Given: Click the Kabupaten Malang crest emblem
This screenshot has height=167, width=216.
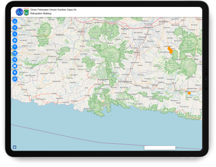Looking at the screenshot, I should [x=26, y=12].
